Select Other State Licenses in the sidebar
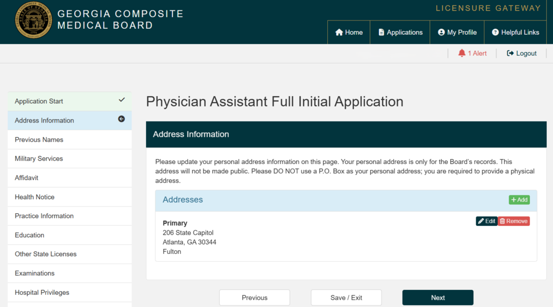The height and width of the screenshot is (307, 553). pyautogui.click(x=46, y=254)
